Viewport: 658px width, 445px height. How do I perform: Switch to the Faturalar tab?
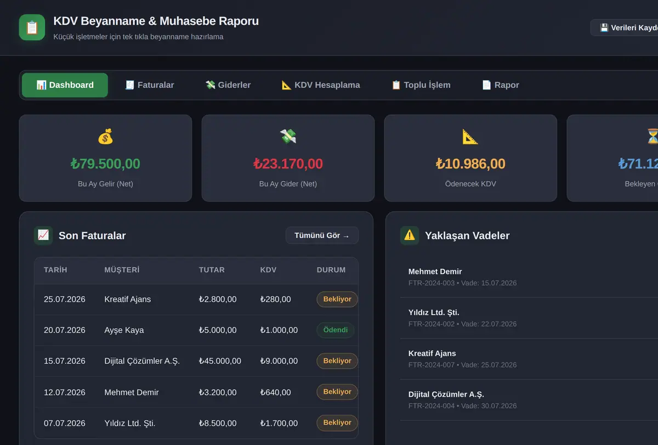point(149,85)
